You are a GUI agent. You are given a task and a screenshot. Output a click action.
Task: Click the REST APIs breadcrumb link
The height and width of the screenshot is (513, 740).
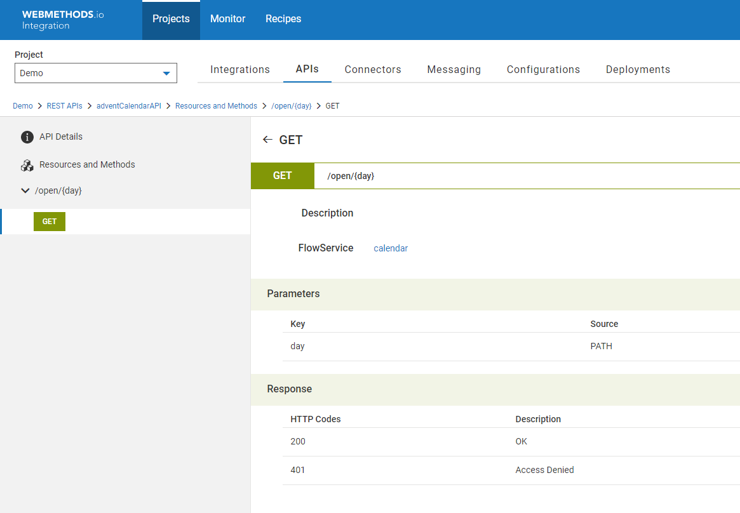64,106
